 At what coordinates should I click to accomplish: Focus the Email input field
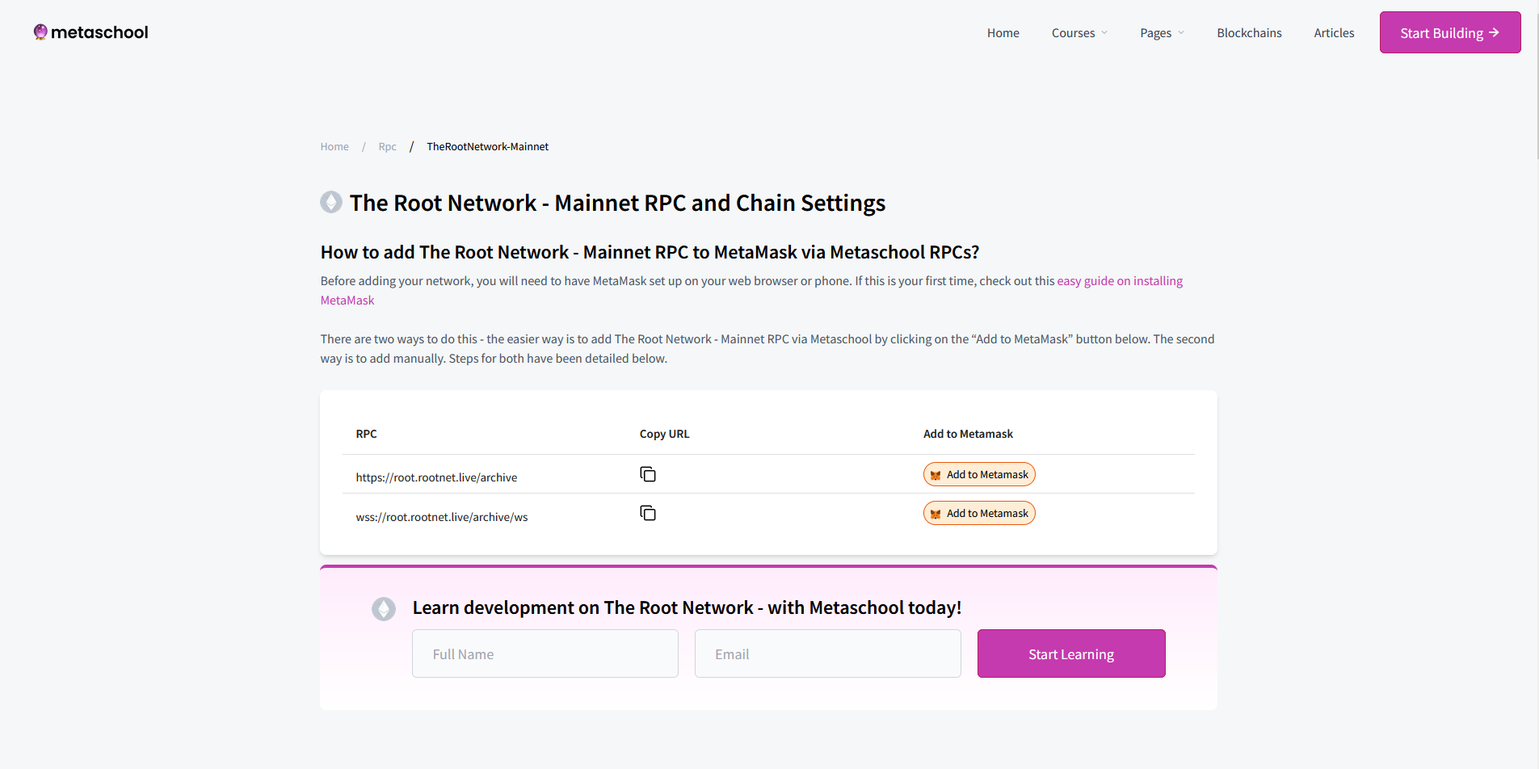(x=827, y=653)
